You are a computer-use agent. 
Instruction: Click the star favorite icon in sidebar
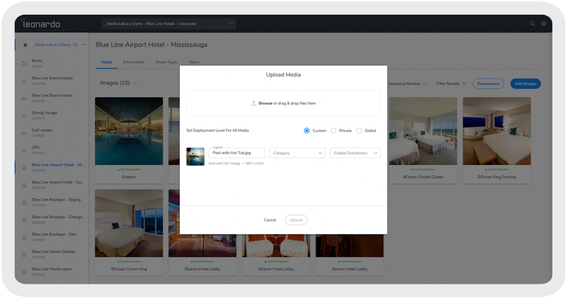[25, 45]
